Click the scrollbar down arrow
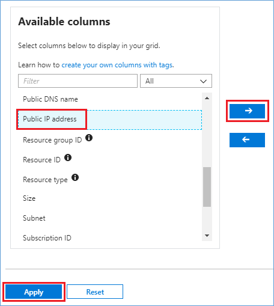 pos(207,236)
